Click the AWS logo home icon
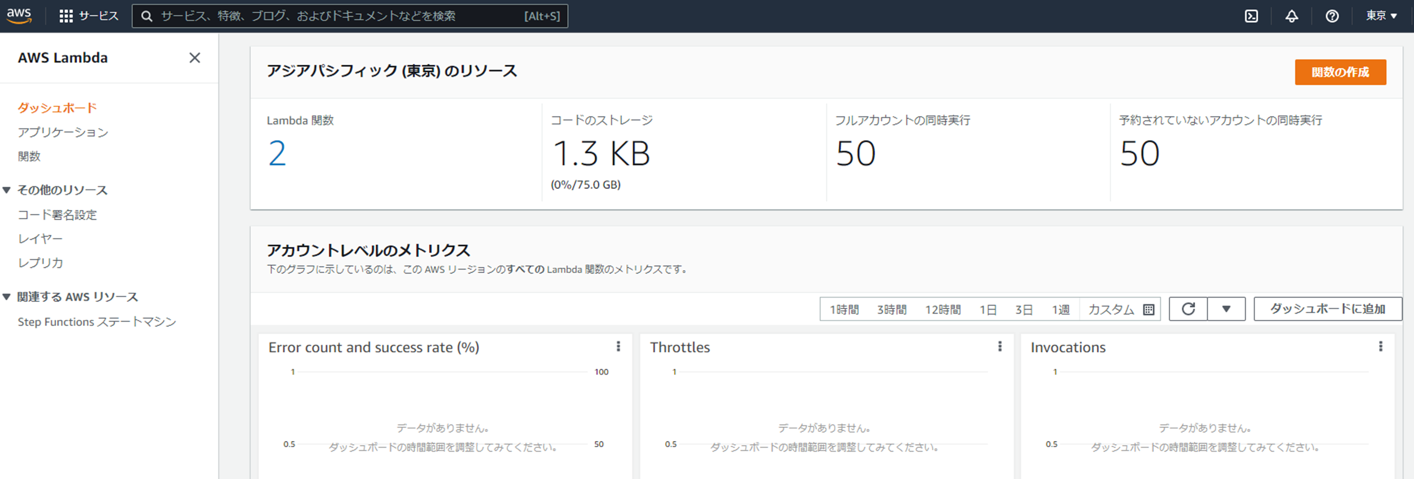This screenshot has height=479, width=1414. tap(19, 16)
